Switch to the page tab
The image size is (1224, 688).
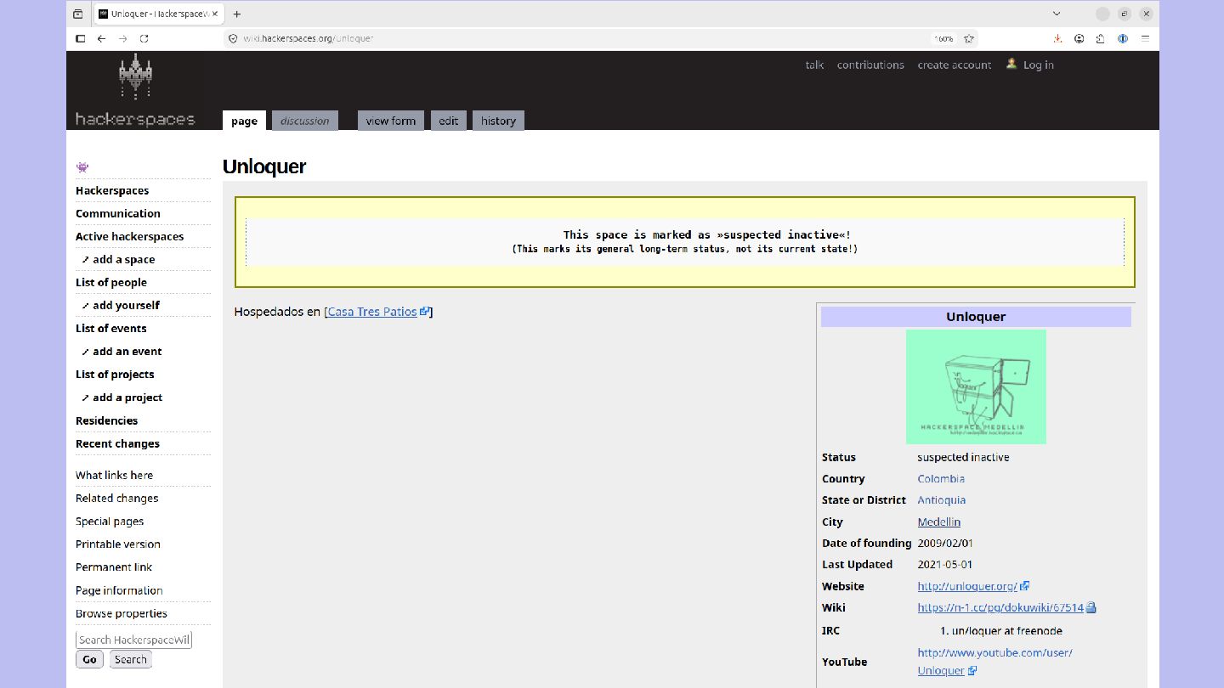coord(244,121)
